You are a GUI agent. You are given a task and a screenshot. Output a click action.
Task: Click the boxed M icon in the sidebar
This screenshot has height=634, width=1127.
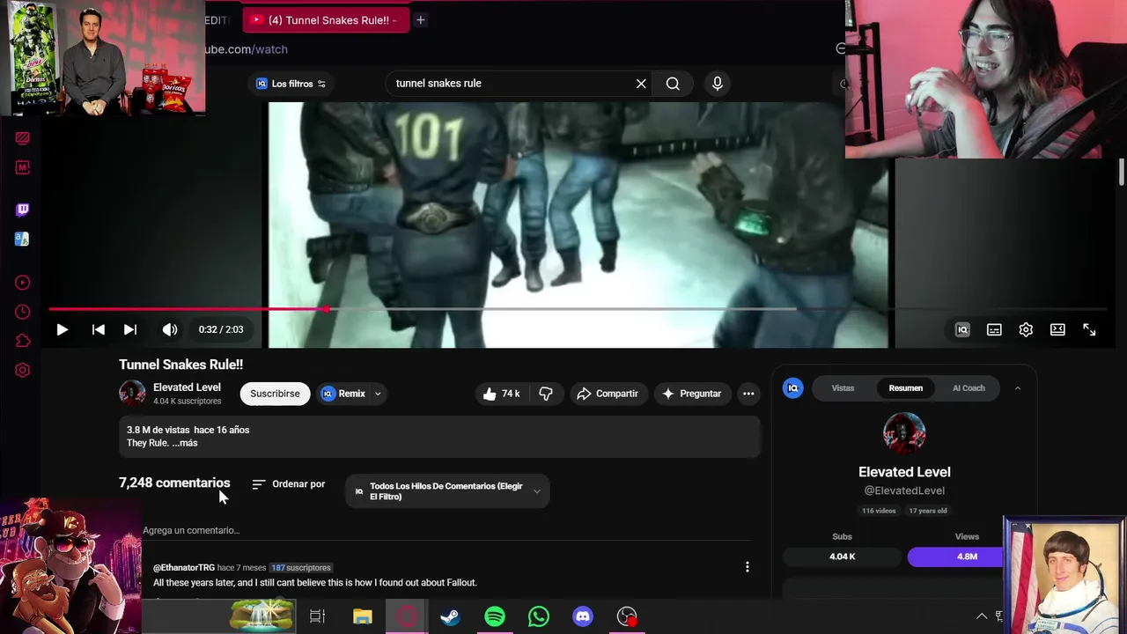(22, 167)
